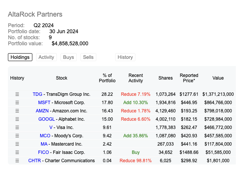Image resolution: width=243 pixels, height=172 pixels.
Task: Click the Visa portfolio percent 9.61
Action: (x=107, y=127)
